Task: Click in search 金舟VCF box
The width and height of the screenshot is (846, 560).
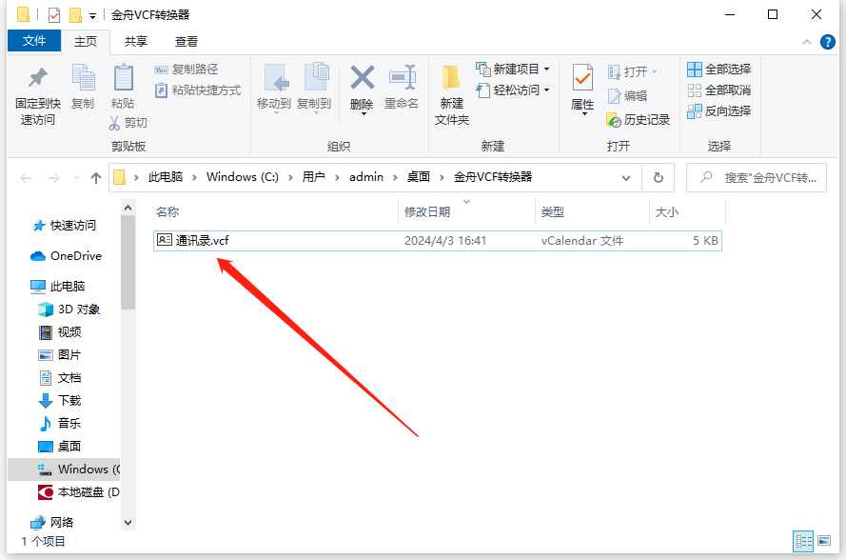Action: (756, 178)
